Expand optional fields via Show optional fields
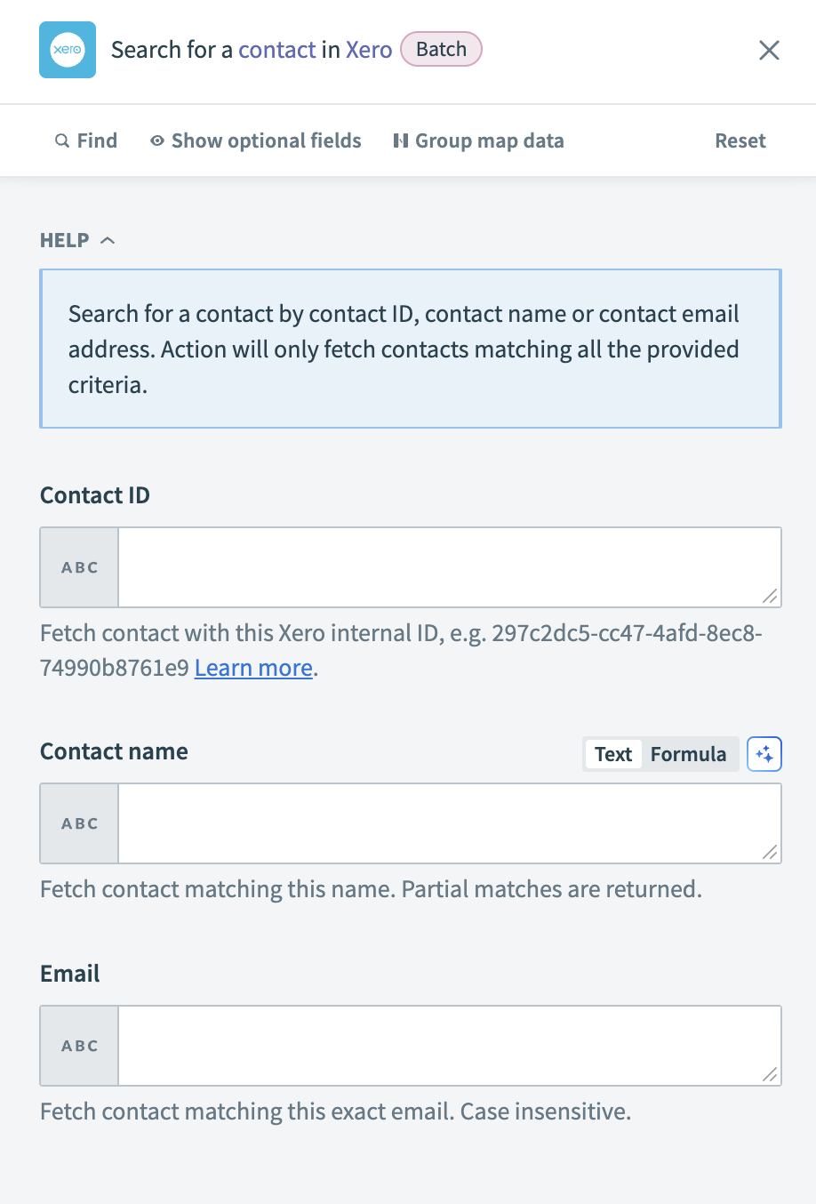The height and width of the screenshot is (1204, 816). 266,140
